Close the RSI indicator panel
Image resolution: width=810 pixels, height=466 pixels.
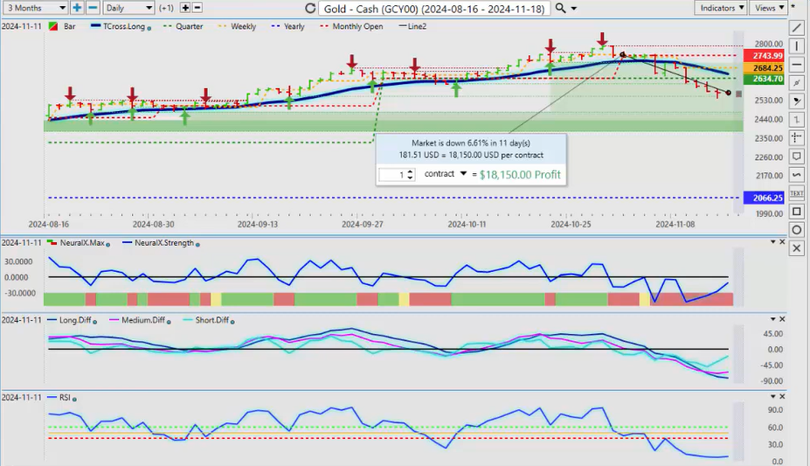click(795, 398)
